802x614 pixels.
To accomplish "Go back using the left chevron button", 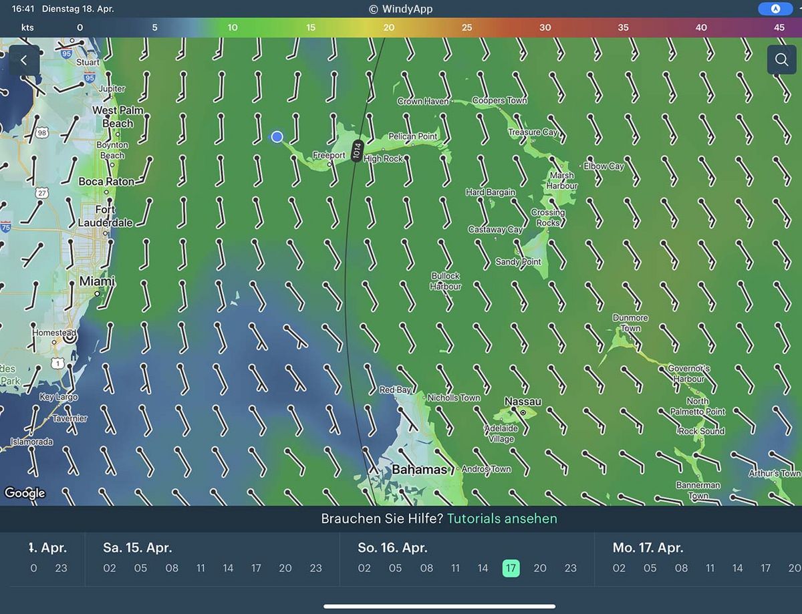I will pos(24,60).
